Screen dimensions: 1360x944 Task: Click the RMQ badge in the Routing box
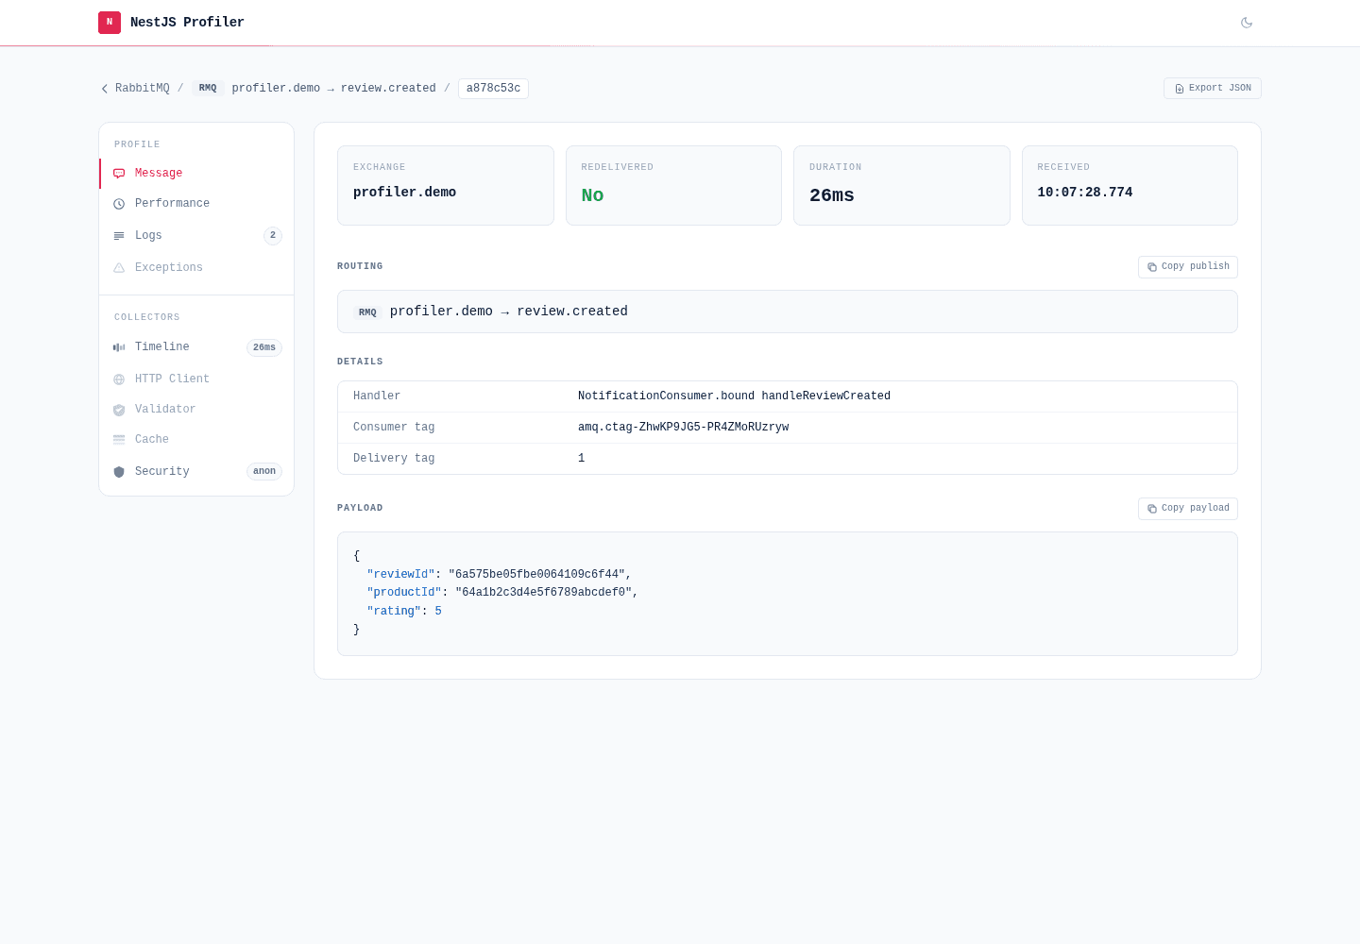click(367, 312)
